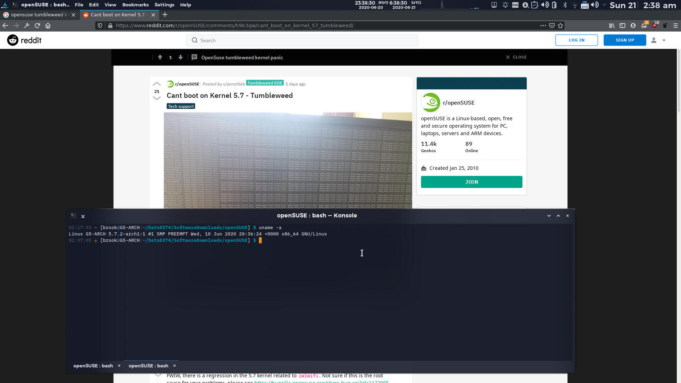The height and width of the screenshot is (383, 681).
Task: Click the volume icon beside the printer icon
Action: coord(595,5)
